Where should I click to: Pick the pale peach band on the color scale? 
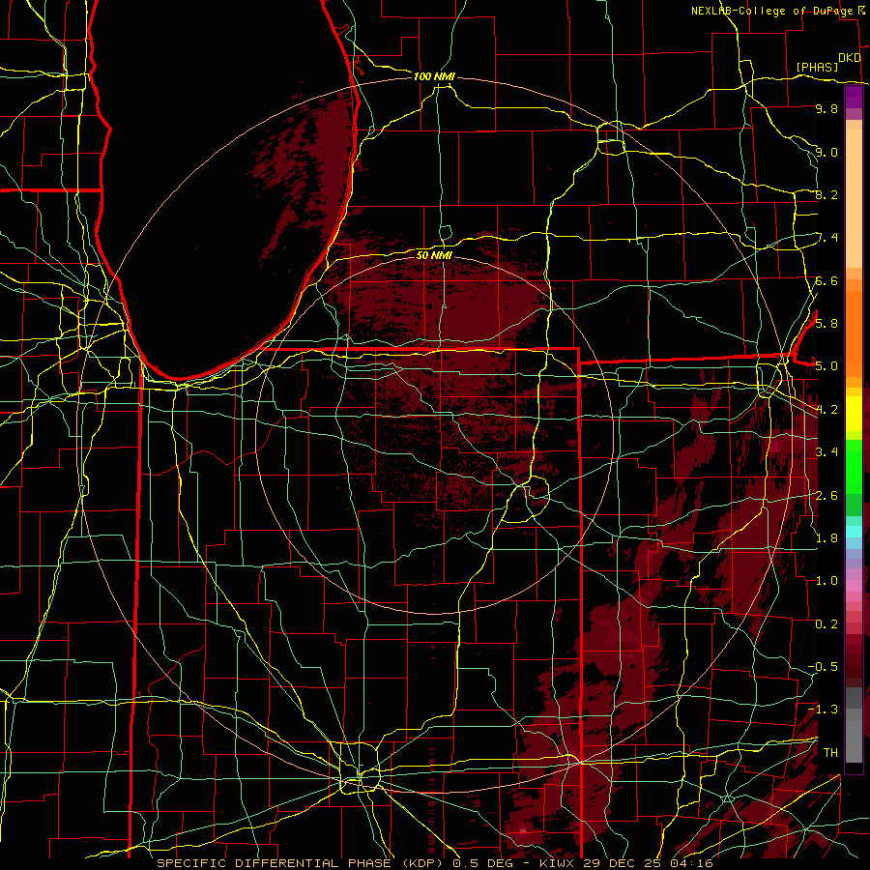click(854, 198)
